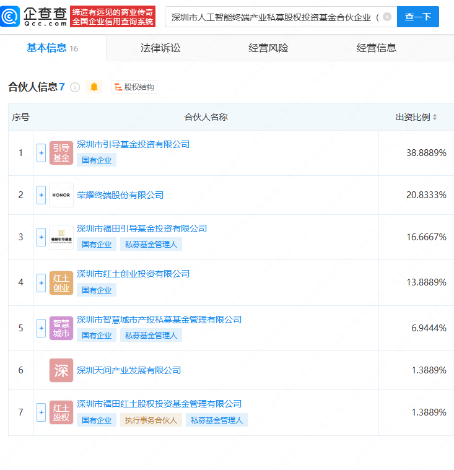Open link 深圳市智慧城市产投私募基金管理有限公司
This screenshot has height=470, width=454.
(x=159, y=320)
